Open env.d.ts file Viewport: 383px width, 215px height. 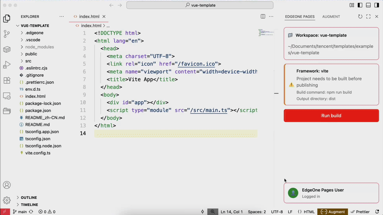[33, 89]
